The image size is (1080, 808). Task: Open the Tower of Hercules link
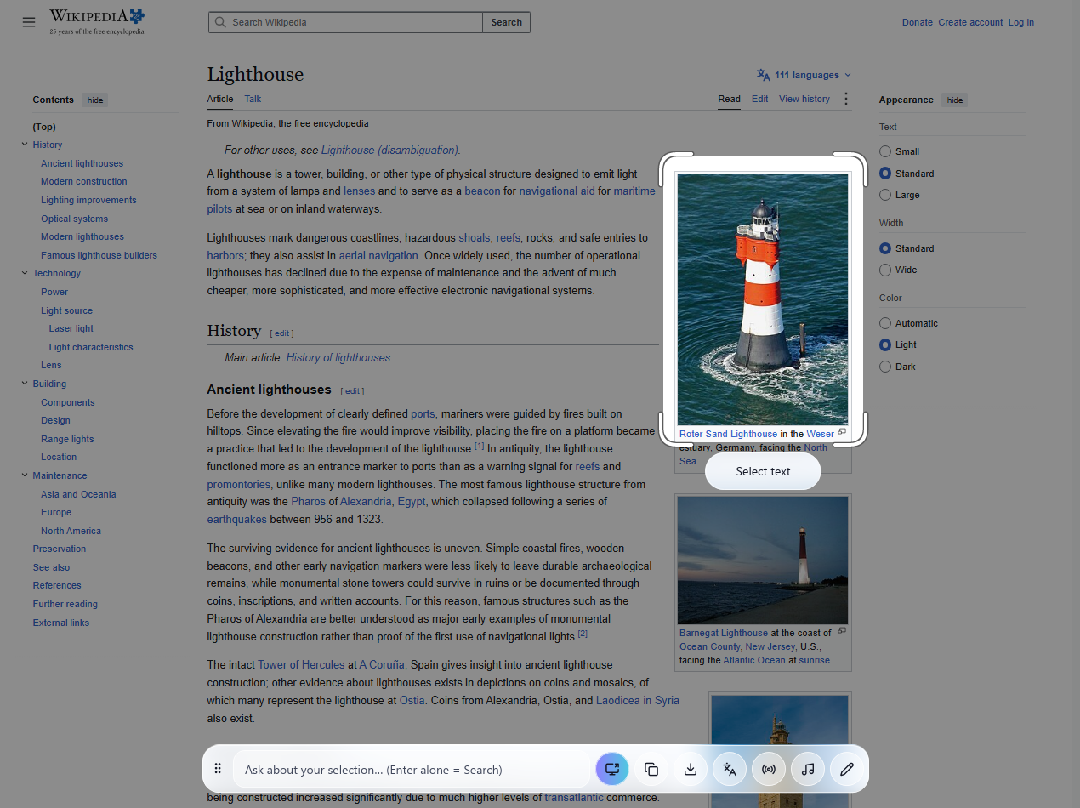[301, 664]
